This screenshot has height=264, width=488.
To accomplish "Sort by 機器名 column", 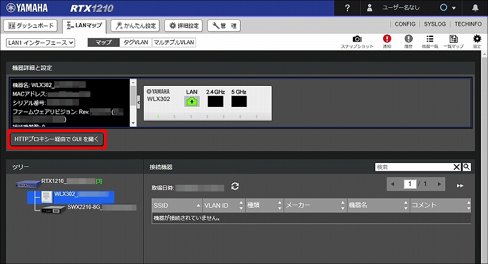I will pyautogui.click(x=379, y=205).
